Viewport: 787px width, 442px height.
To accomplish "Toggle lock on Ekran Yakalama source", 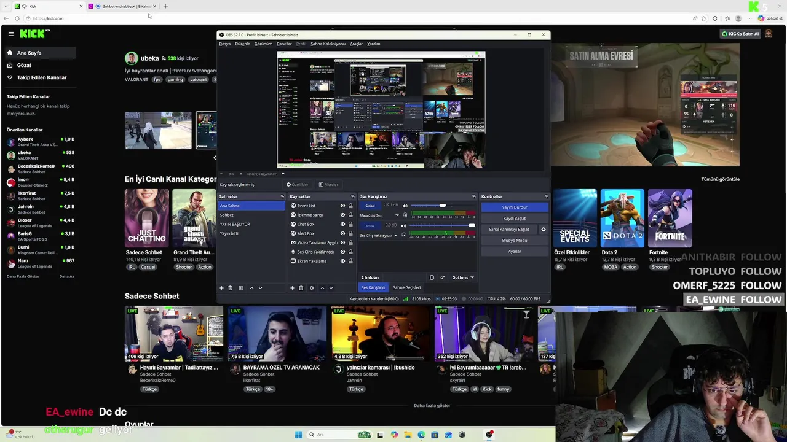I will (350, 261).
